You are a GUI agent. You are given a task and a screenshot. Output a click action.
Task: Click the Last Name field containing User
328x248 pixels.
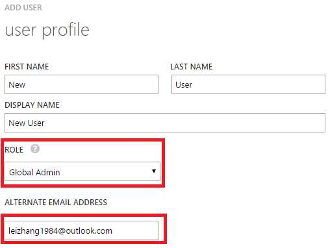[248, 84]
